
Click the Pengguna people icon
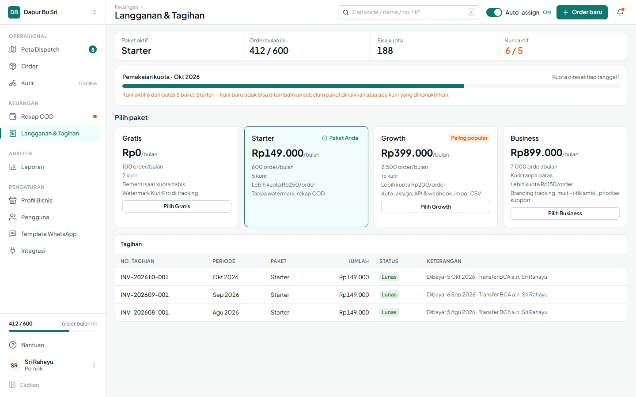(13, 217)
